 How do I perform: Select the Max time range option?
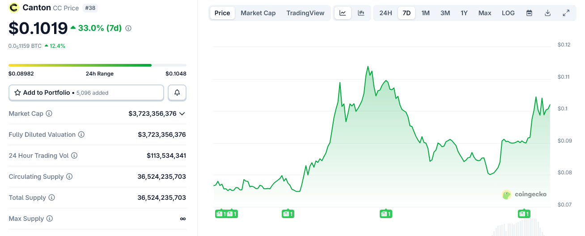pos(485,13)
